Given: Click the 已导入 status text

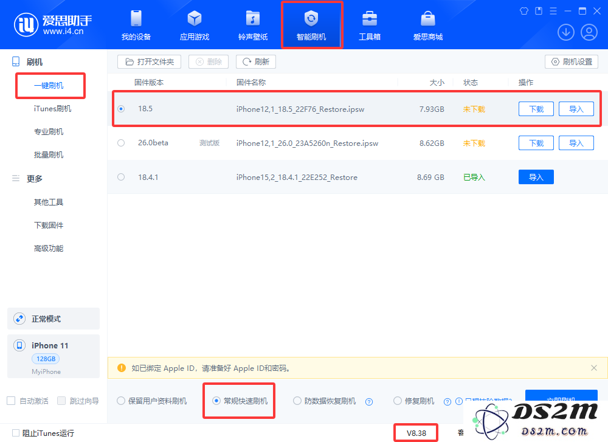Looking at the screenshot, I should [474, 177].
